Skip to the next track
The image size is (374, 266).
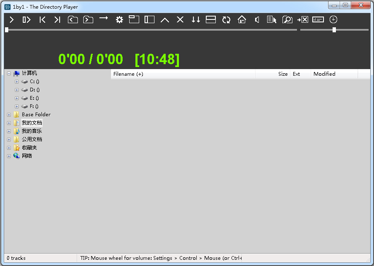pos(57,19)
